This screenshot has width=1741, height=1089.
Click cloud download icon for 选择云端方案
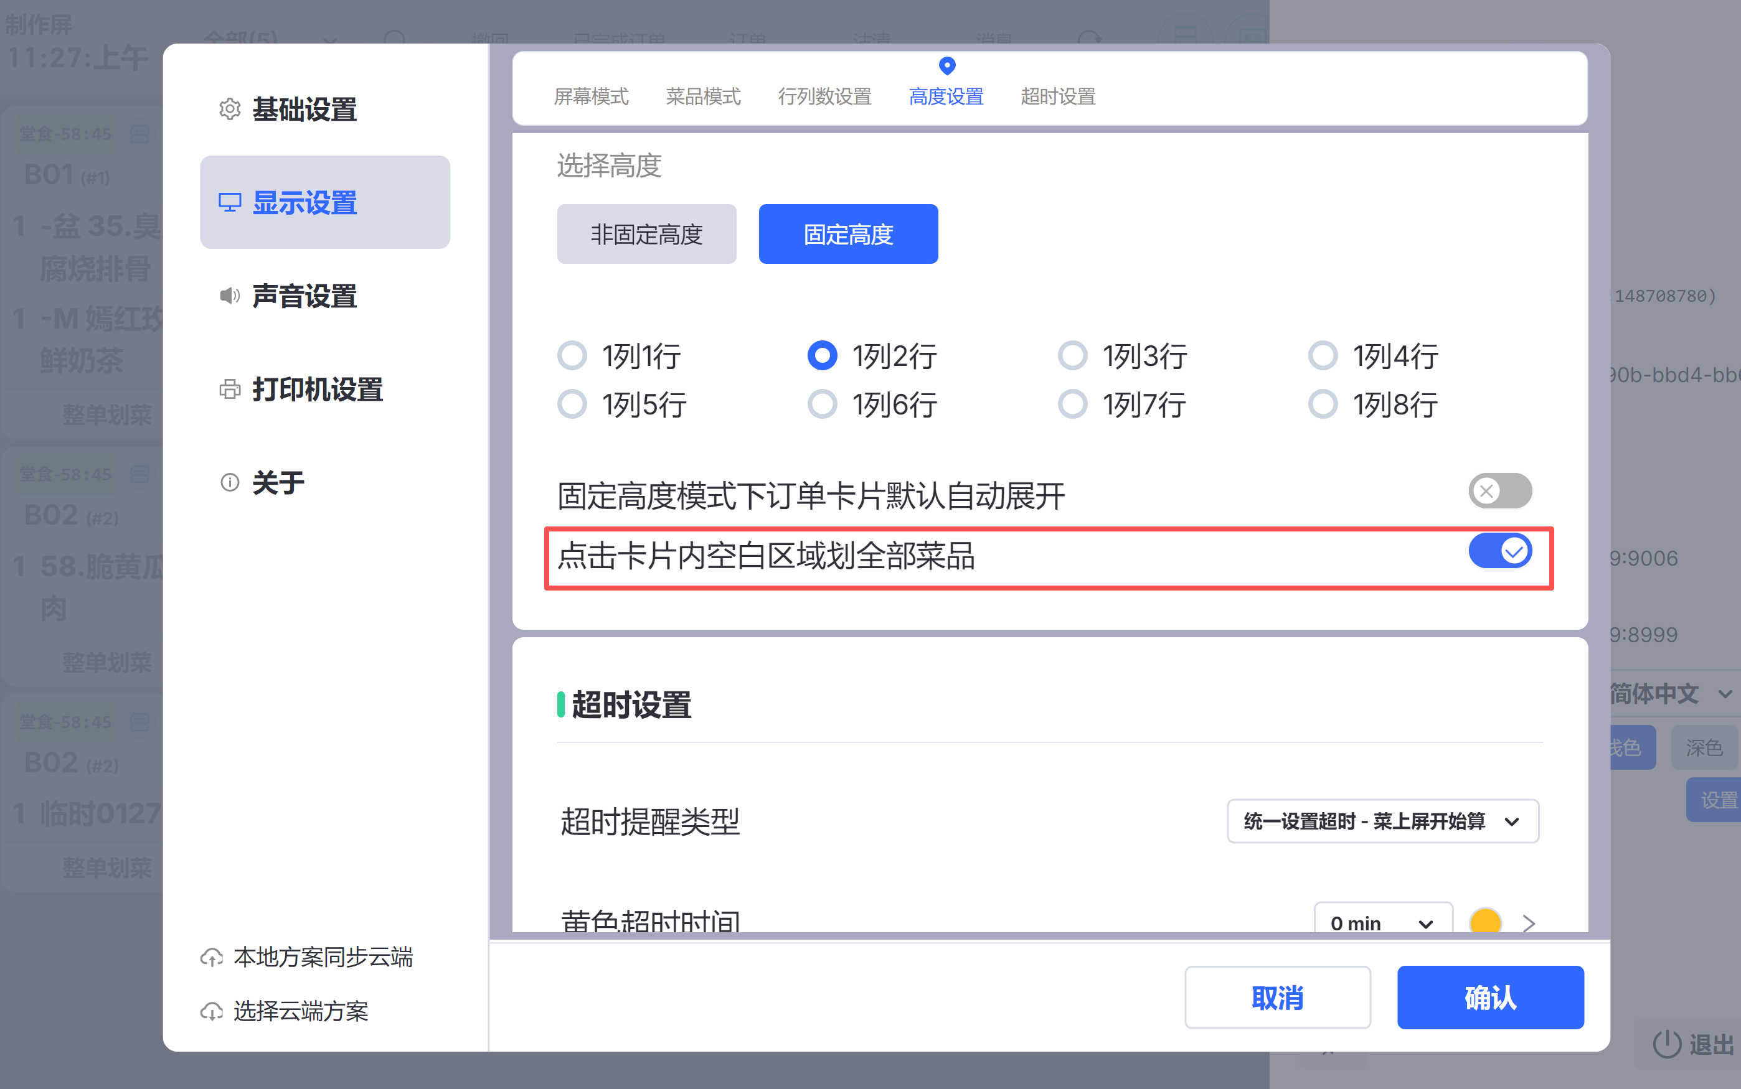211,1011
